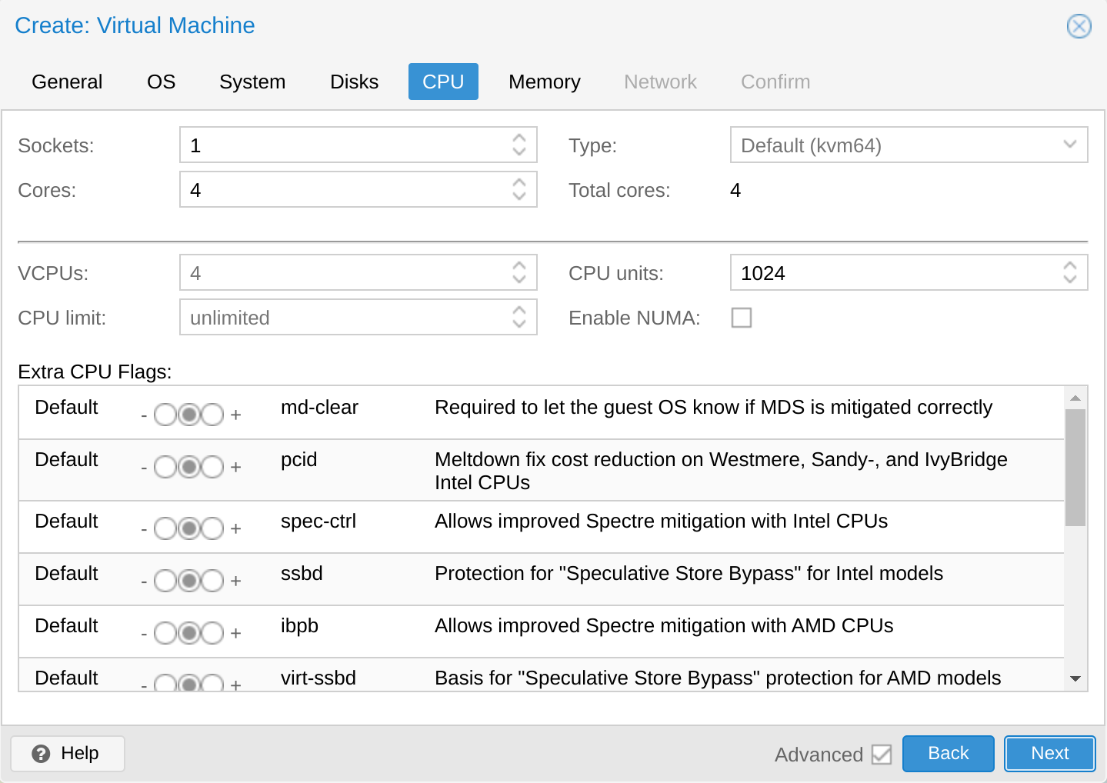Increase the Sockets value with up arrow
The width and height of the screenshot is (1107, 783).
(519, 138)
